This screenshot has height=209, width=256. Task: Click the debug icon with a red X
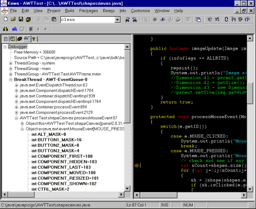pos(217,19)
